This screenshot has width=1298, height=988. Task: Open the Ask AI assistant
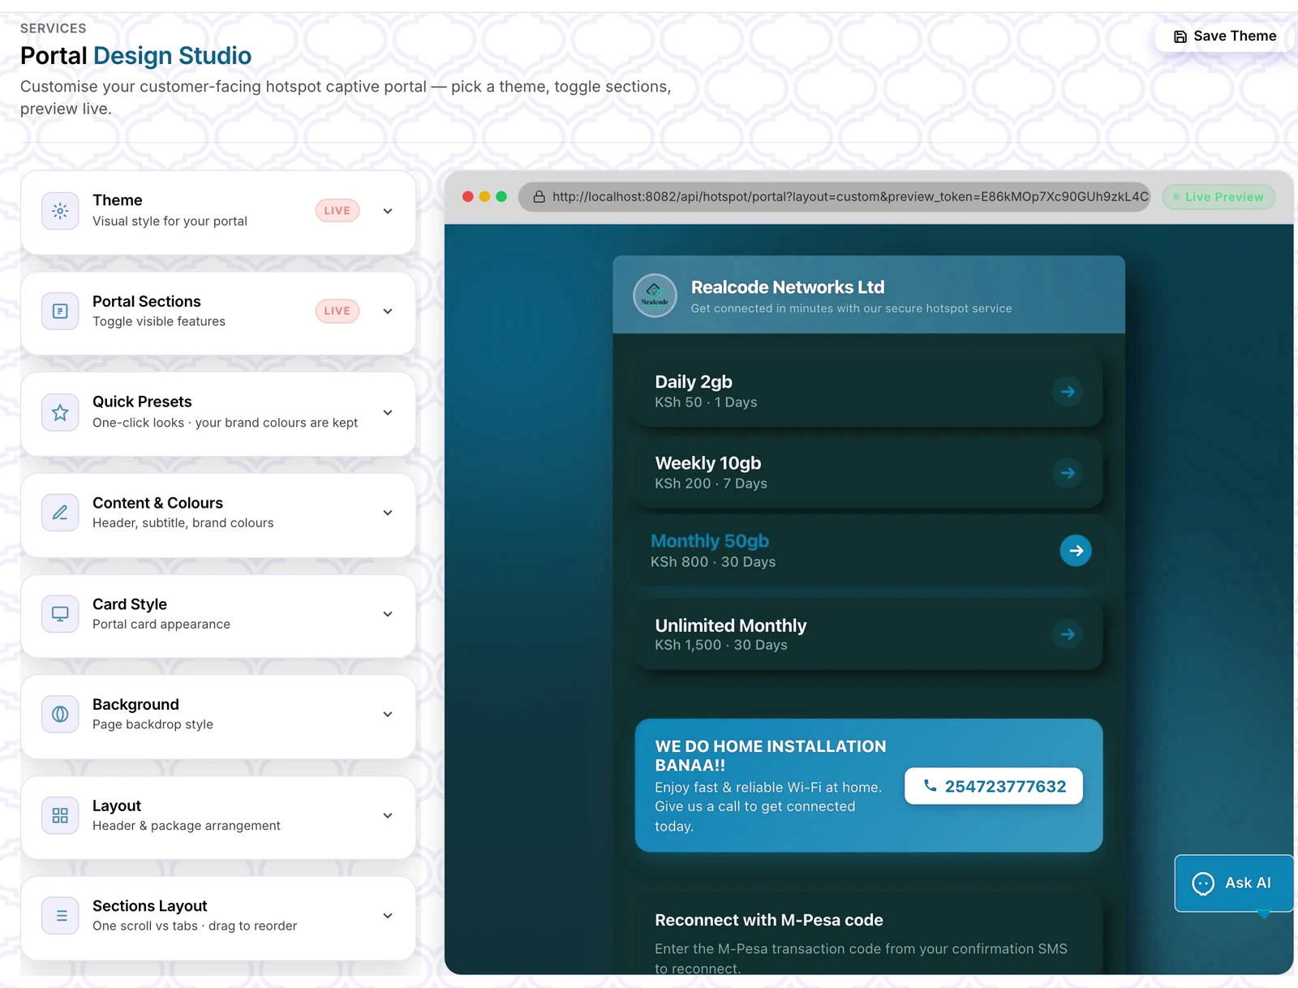click(1234, 883)
